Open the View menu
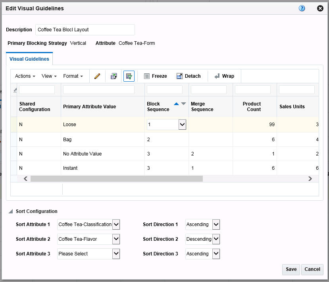The image size is (329, 282). coord(49,76)
